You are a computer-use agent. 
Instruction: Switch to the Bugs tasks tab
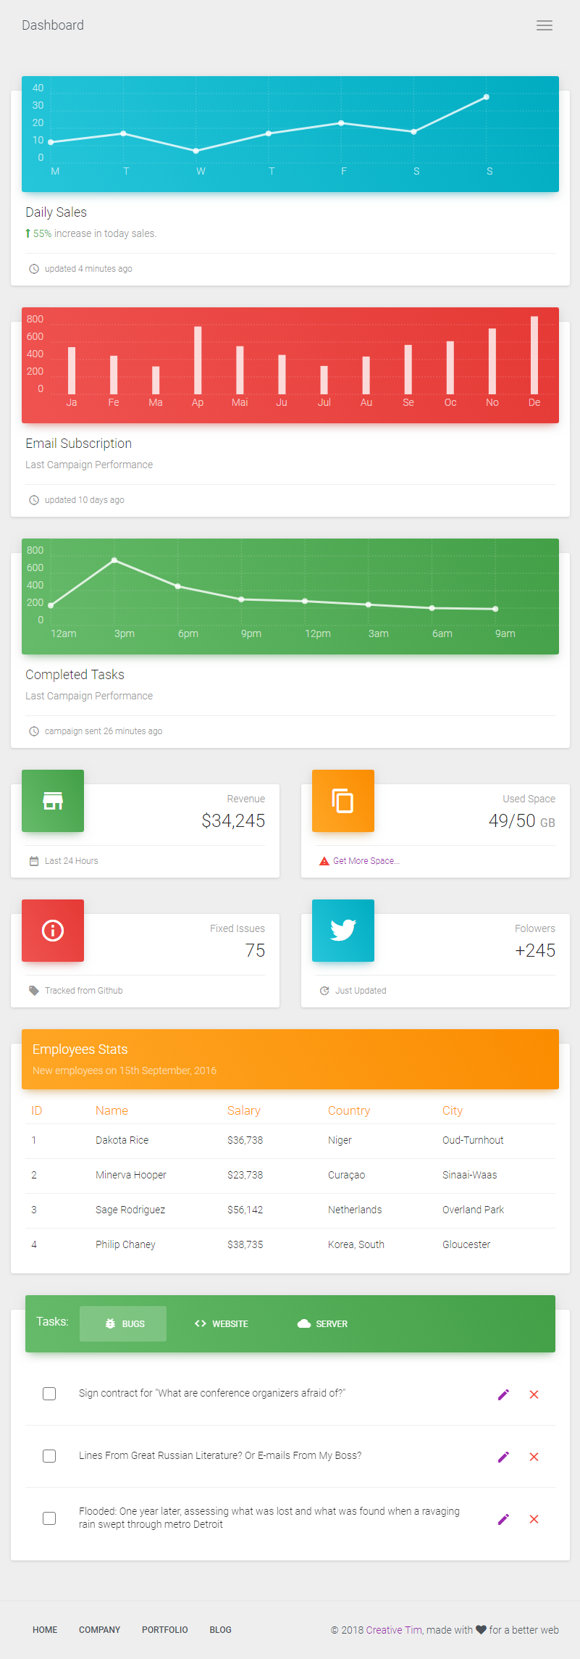click(x=123, y=1323)
